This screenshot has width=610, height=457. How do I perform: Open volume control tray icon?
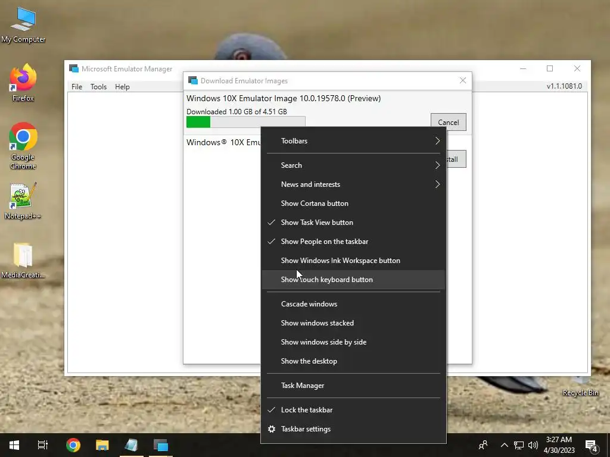coord(533,445)
